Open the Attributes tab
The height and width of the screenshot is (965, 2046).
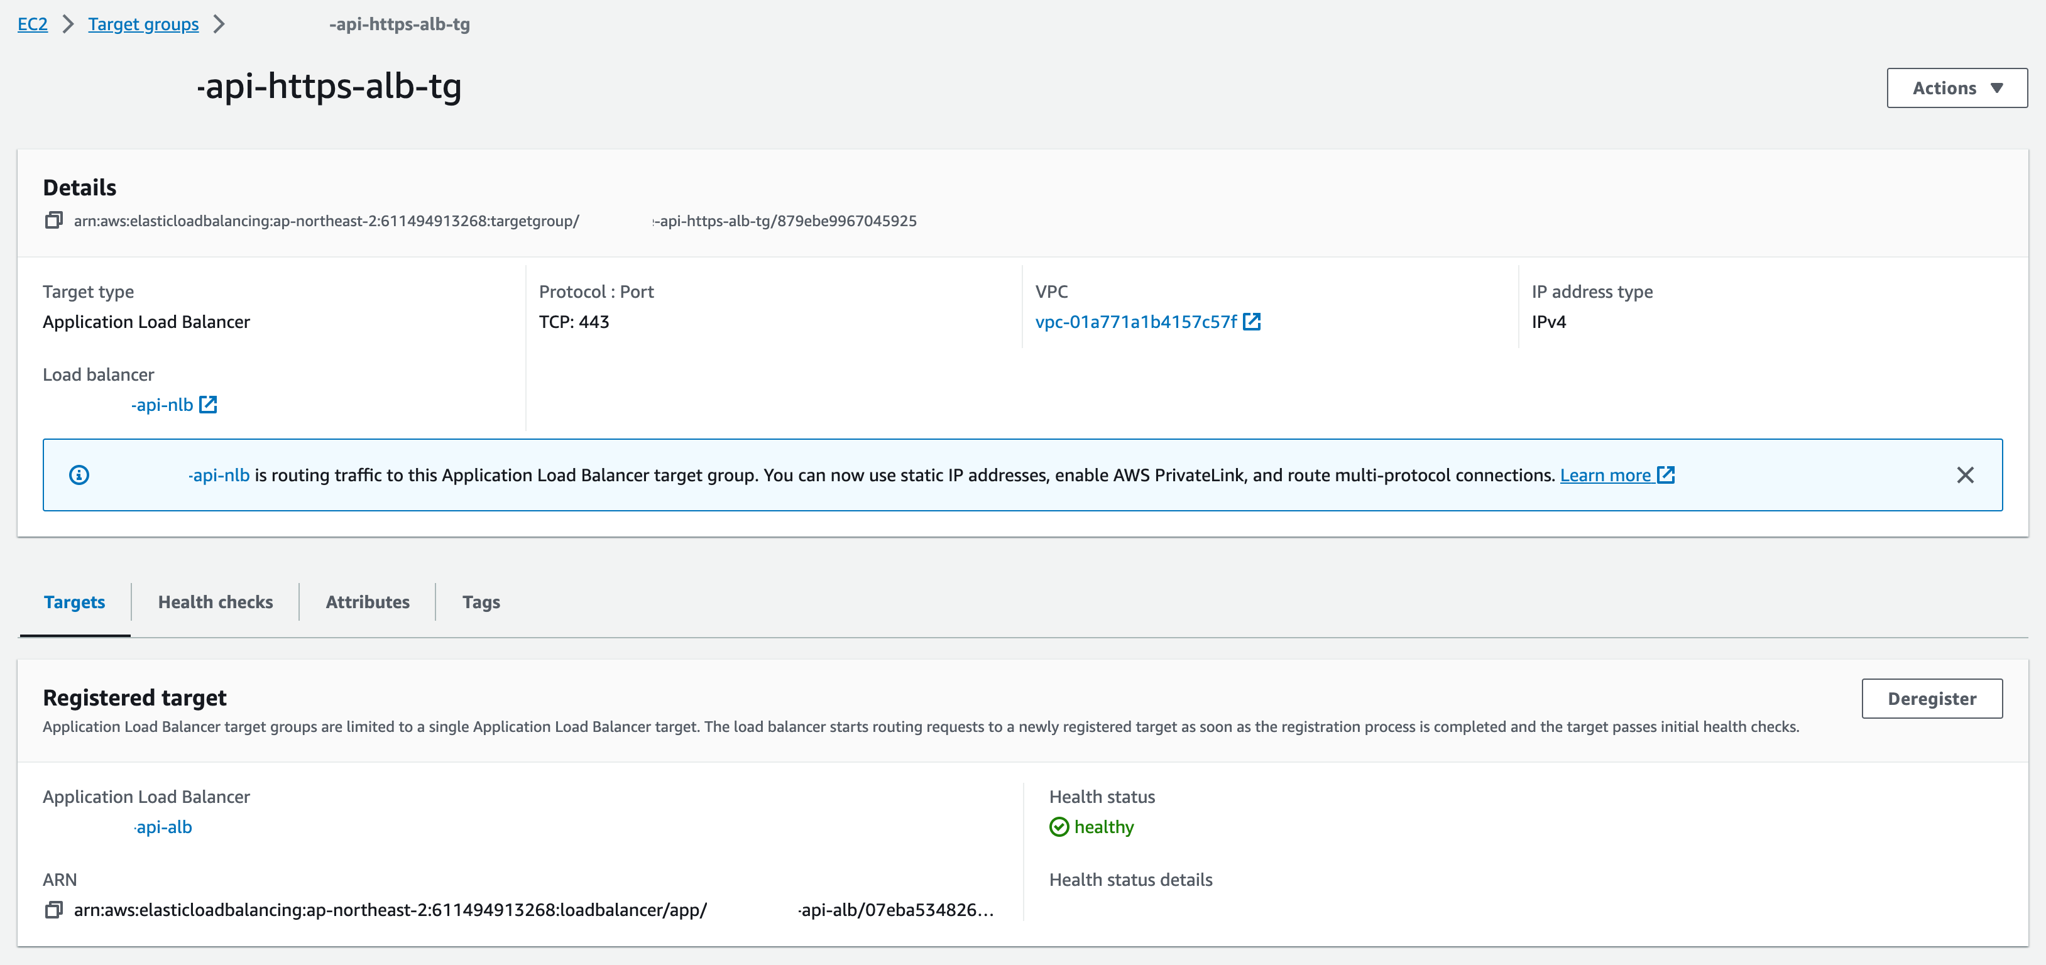coord(368,602)
